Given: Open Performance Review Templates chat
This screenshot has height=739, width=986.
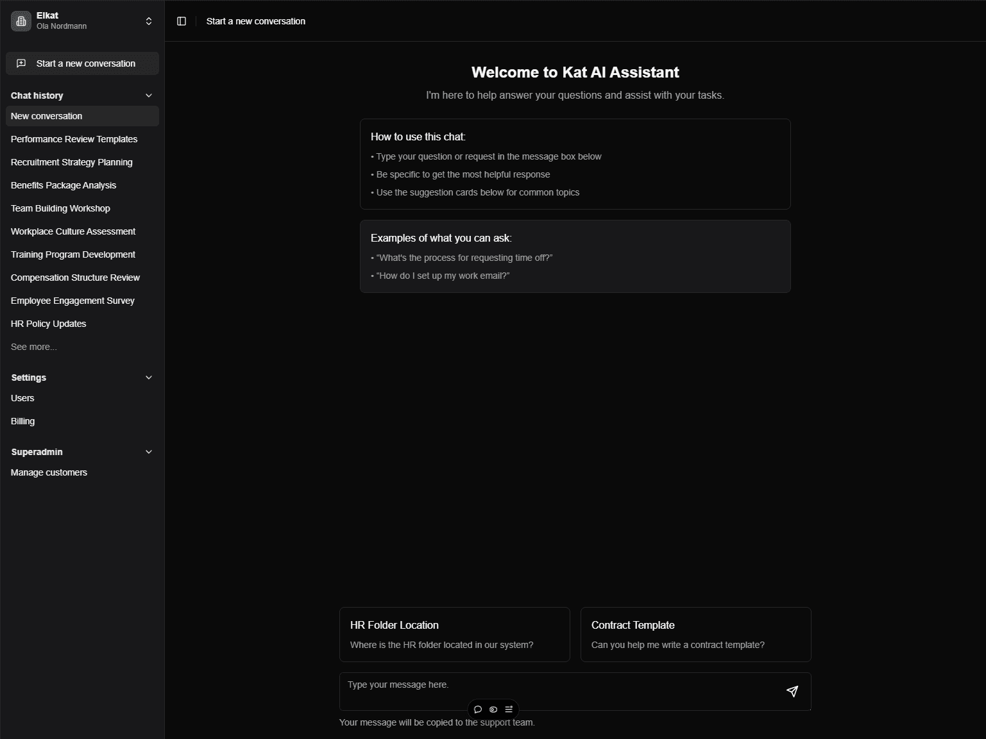Looking at the screenshot, I should click(74, 139).
